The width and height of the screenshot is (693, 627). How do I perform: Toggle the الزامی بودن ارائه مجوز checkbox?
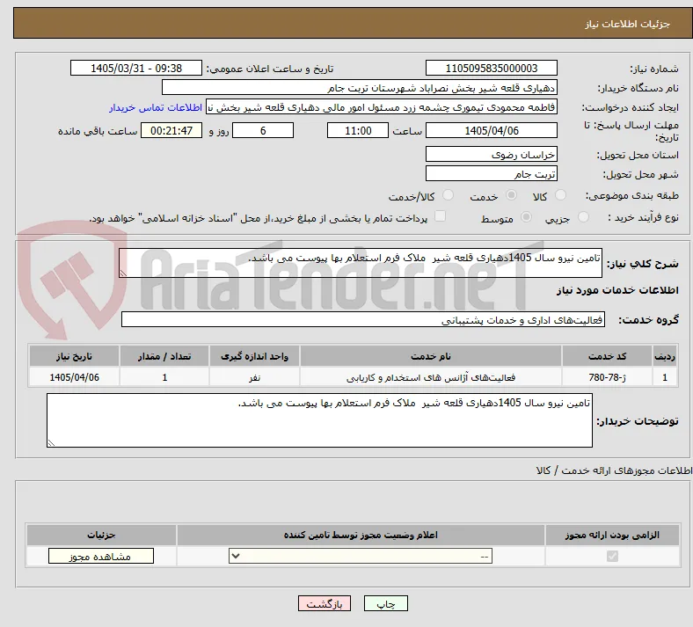(x=612, y=556)
